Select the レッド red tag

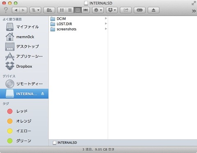click(x=24, y=111)
